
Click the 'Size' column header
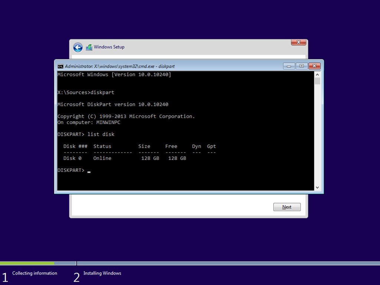pos(144,146)
